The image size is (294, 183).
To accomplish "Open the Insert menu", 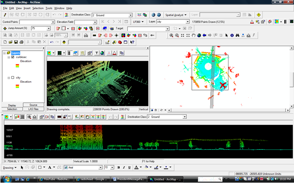I will tap(27, 8).
